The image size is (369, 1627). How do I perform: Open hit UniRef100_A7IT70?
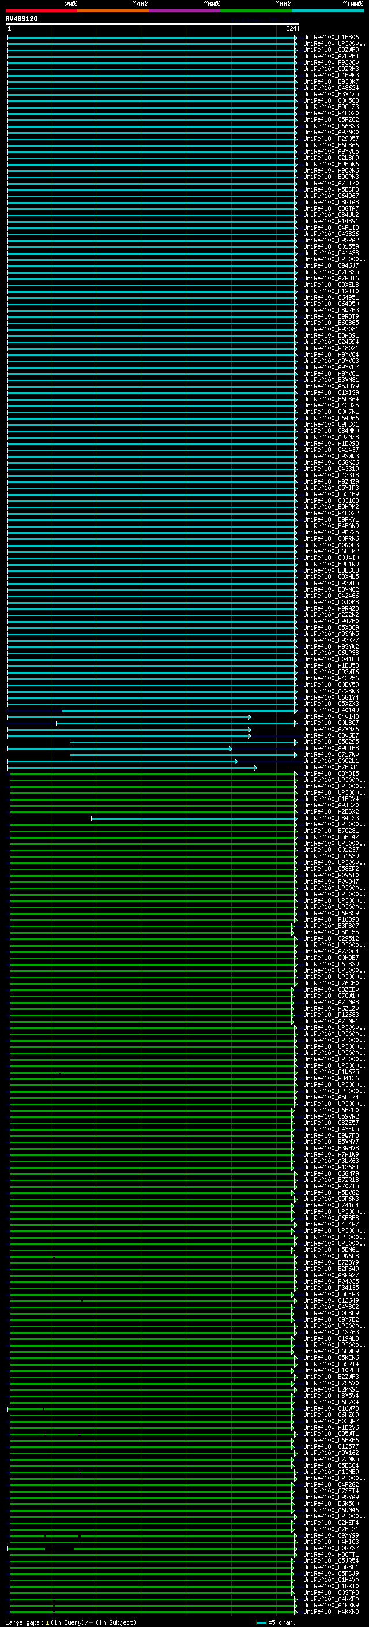[331, 183]
